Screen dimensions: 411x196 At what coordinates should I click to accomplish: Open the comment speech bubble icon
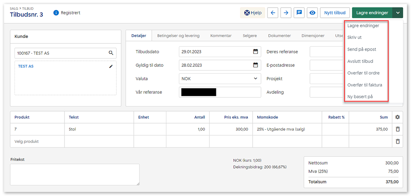[x=299, y=13]
